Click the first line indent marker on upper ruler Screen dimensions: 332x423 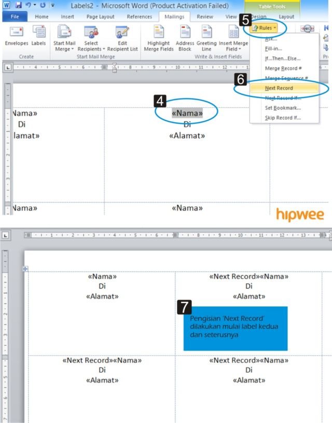point(115,65)
